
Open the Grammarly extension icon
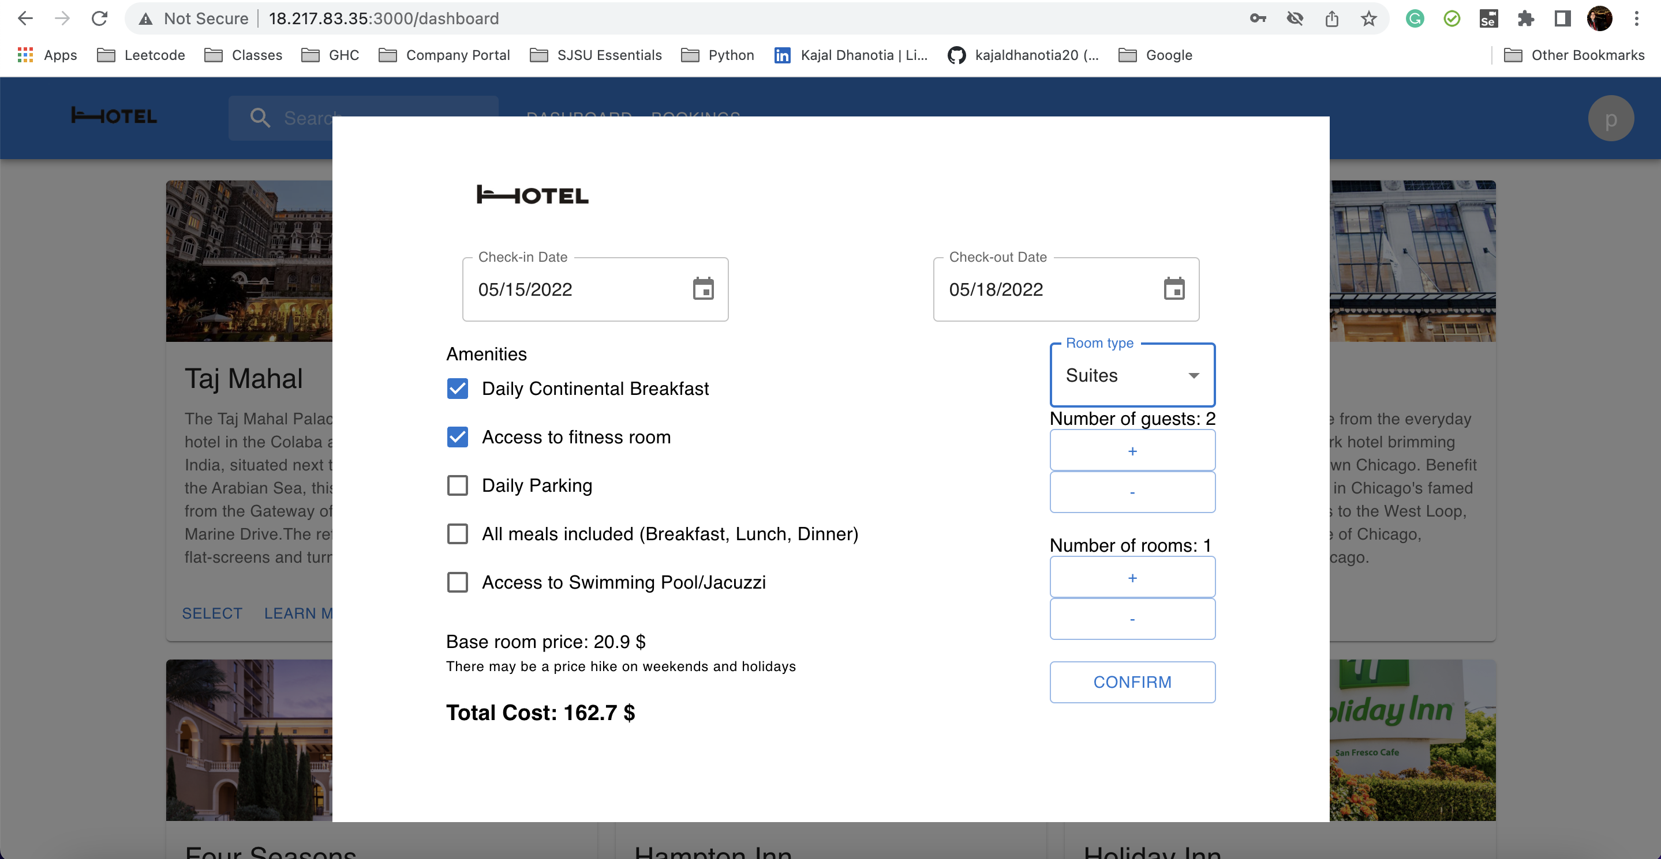pyautogui.click(x=1415, y=18)
